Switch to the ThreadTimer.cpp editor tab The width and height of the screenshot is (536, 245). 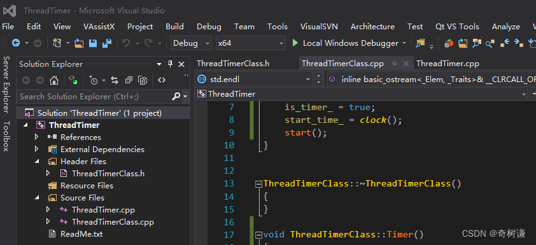(448, 64)
